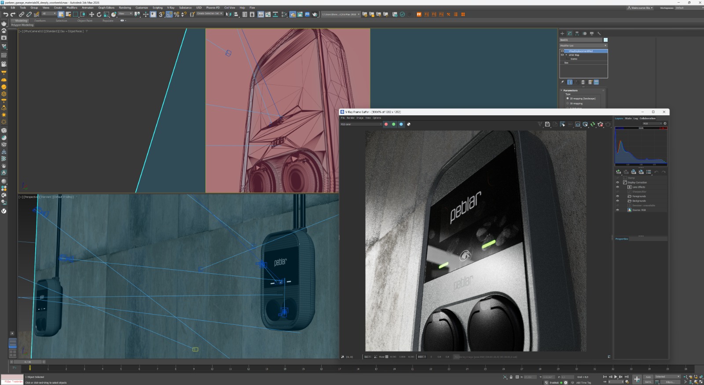704x385 pixels.
Task: Toggle visibility of UVW Map modifier
Action: point(562,55)
